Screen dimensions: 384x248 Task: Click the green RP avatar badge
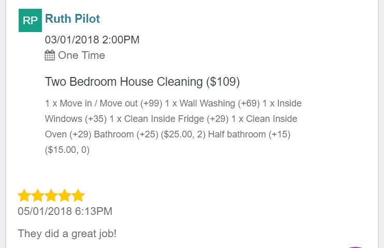point(30,20)
